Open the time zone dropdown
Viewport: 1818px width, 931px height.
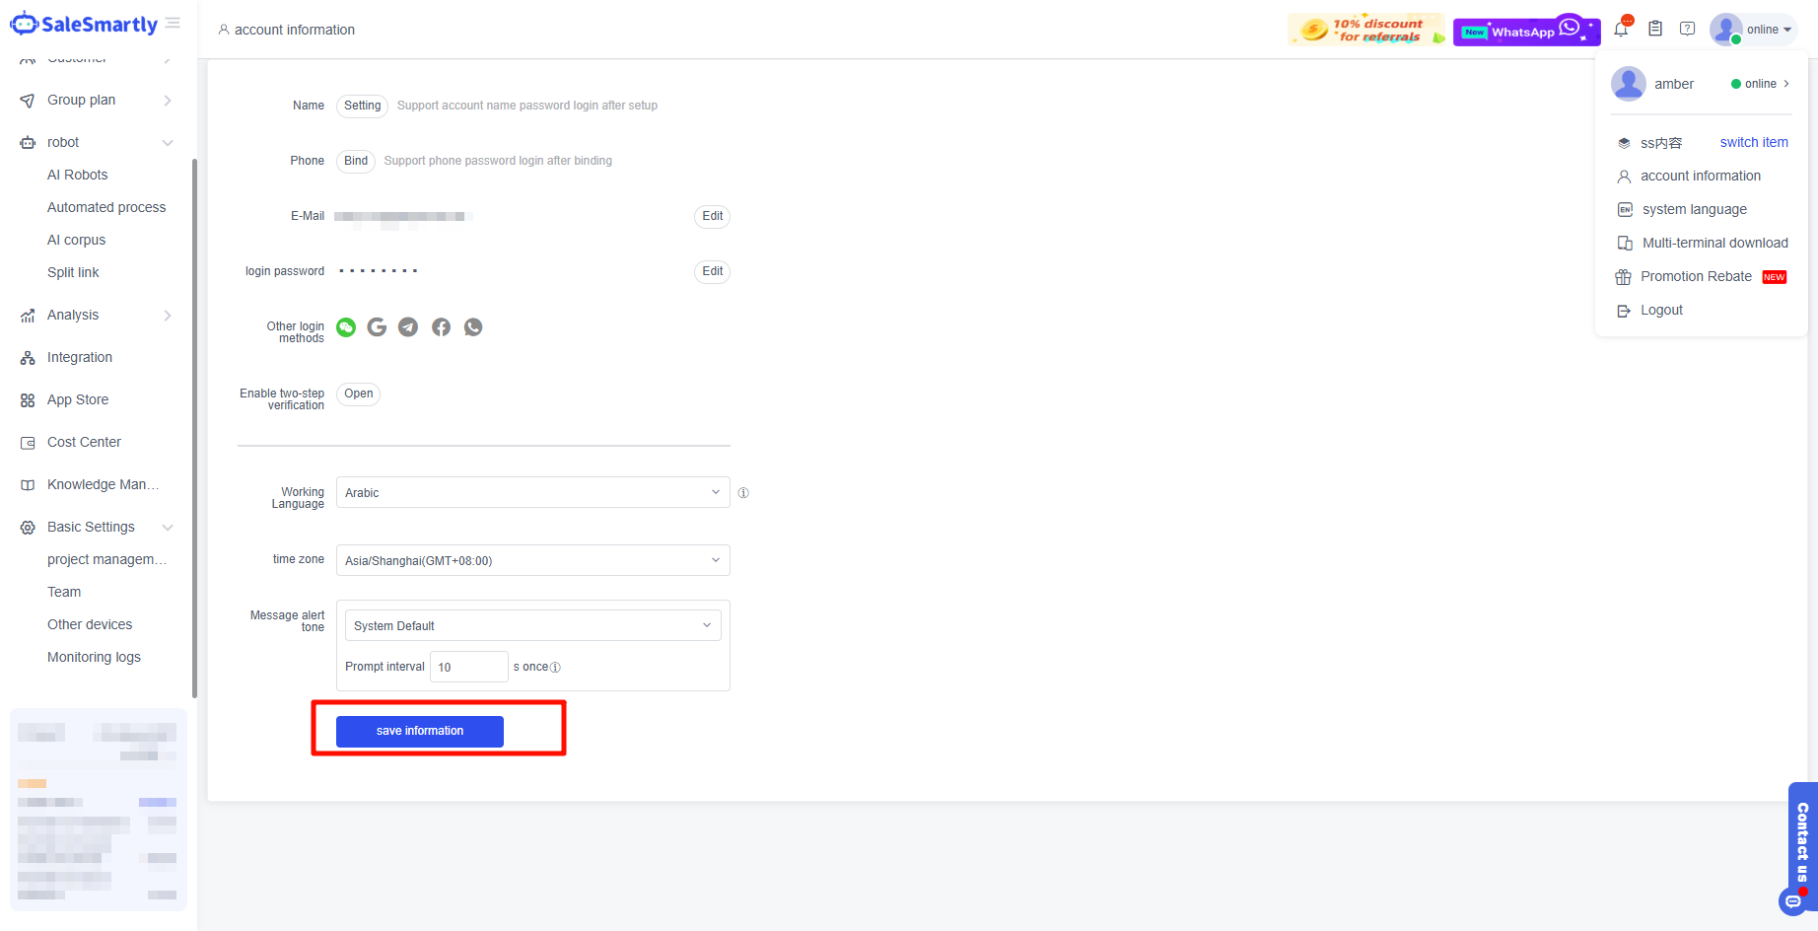pyautogui.click(x=532, y=561)
